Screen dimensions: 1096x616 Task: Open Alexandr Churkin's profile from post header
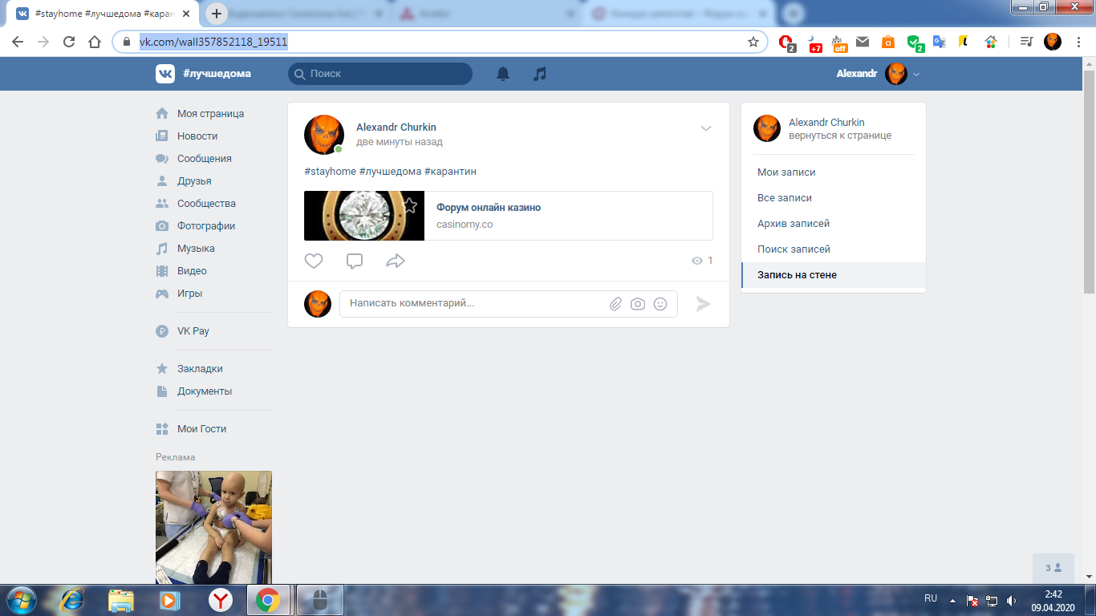tap(396, 128)
